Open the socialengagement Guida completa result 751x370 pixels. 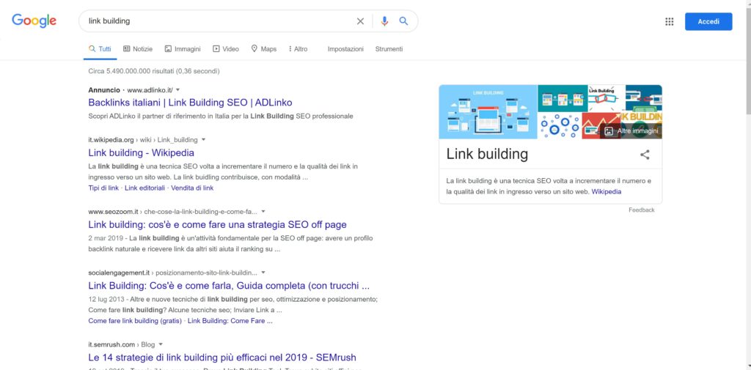point(229,286)
